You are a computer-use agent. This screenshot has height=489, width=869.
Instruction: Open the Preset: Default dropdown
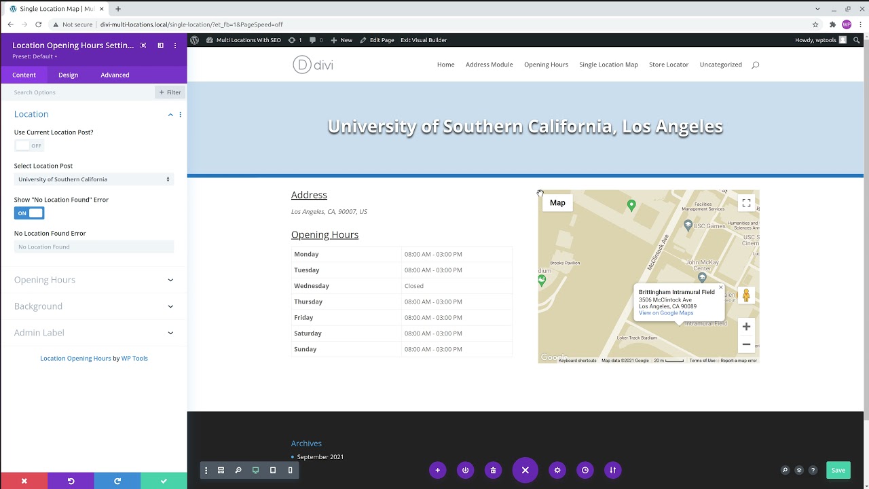point(35,56)
